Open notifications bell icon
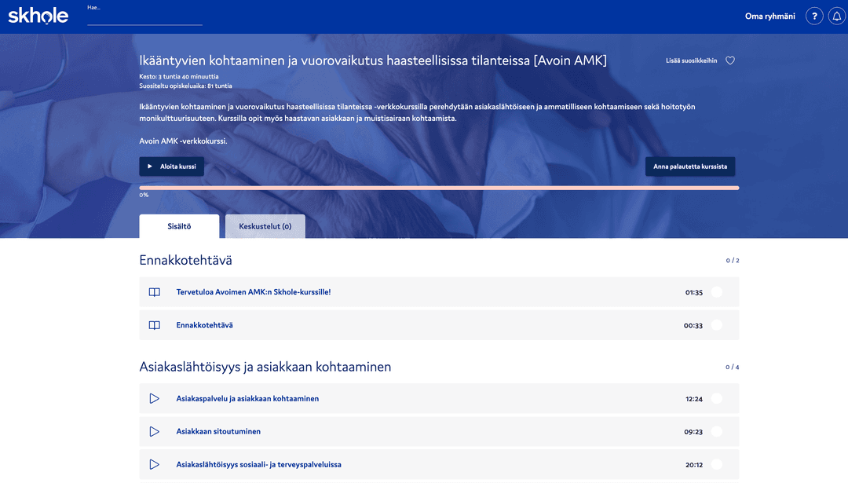This screenshot has height=483, width=848. [836, 16]
